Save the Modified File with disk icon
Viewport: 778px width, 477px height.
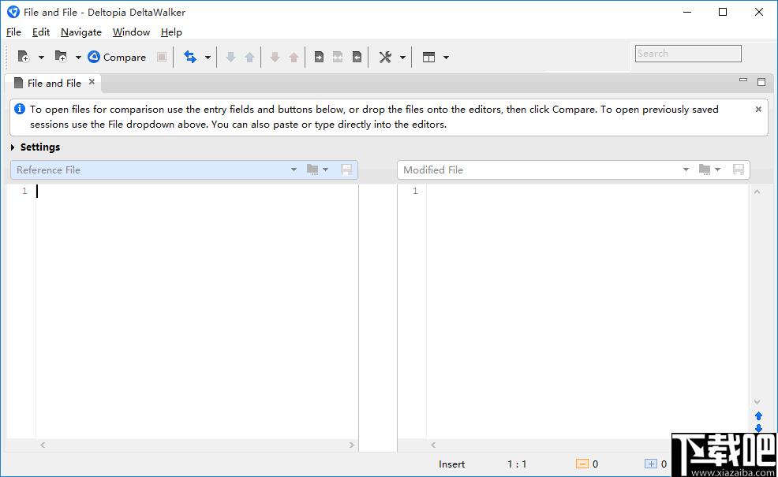coord(739,170)
